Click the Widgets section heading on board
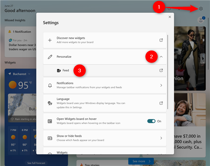210x166 pixels. (x=10, y=63)
